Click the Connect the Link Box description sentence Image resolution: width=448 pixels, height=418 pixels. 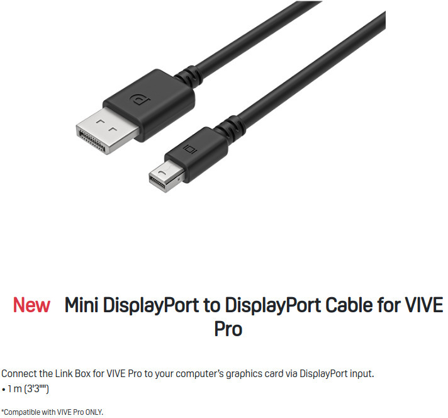coord(188,374)
